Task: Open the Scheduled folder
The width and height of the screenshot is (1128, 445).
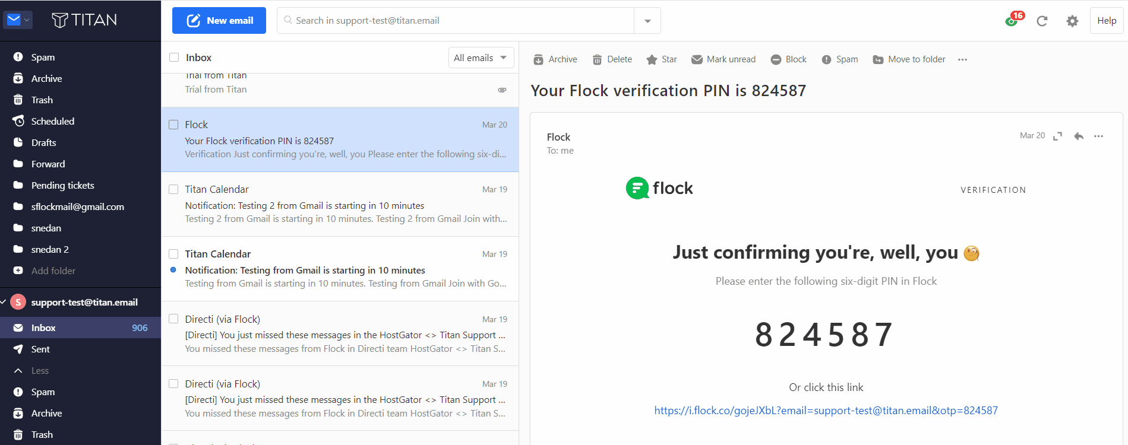Action: point(52,121)
